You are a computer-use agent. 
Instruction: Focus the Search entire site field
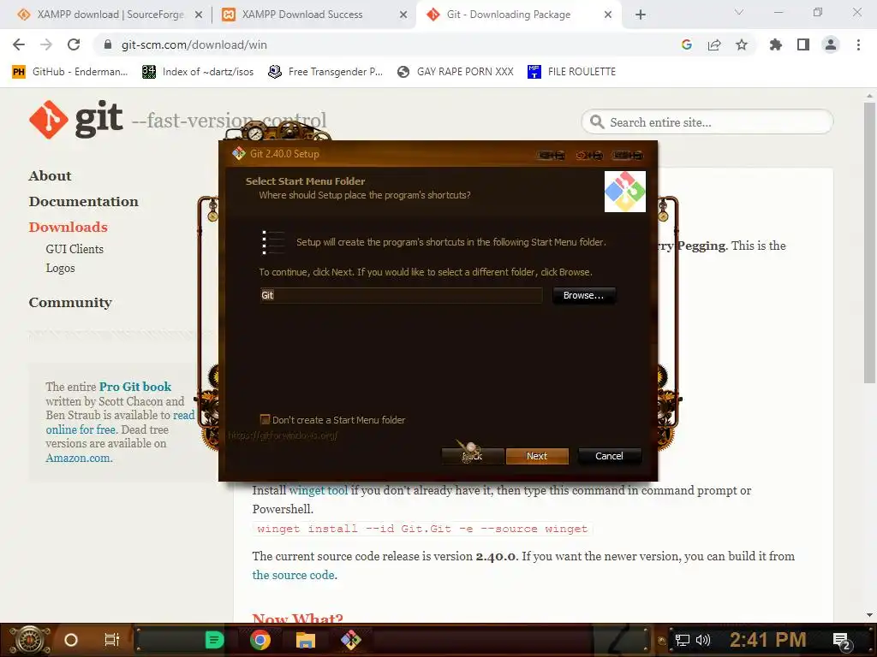click(x=707, y=121)
